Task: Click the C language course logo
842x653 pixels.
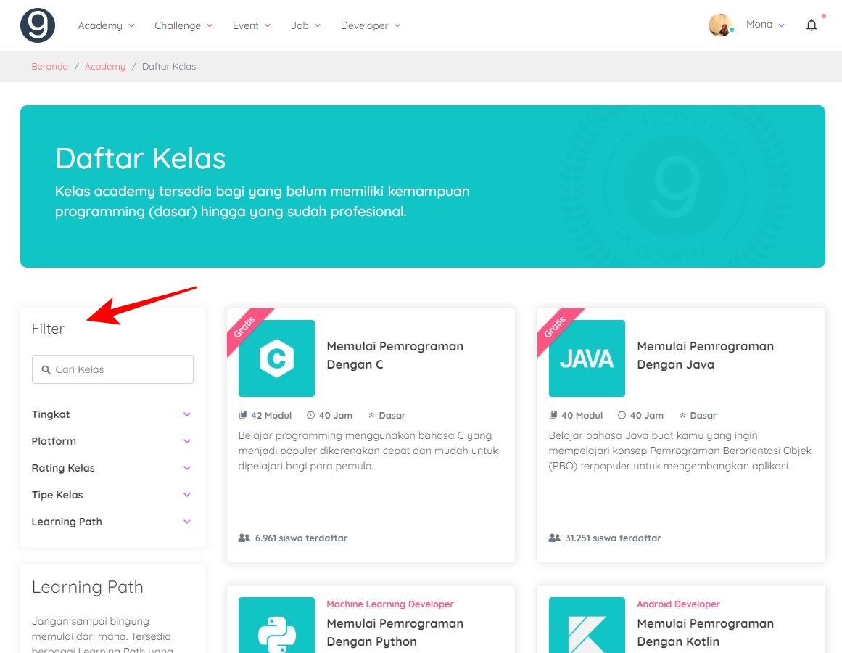Action: coord(276,358)
